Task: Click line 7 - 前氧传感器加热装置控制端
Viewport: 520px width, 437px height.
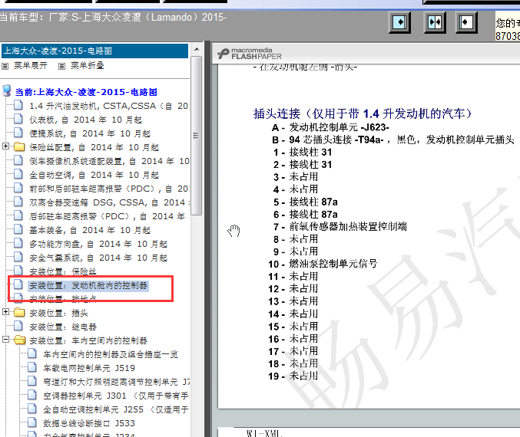Action: 340,227
